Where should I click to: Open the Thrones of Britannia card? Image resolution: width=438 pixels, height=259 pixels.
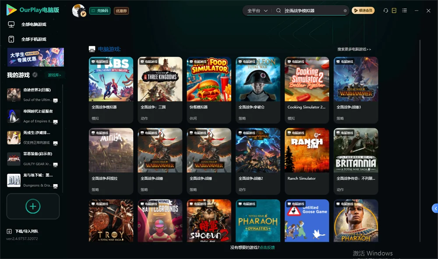(x=356, y=161)
